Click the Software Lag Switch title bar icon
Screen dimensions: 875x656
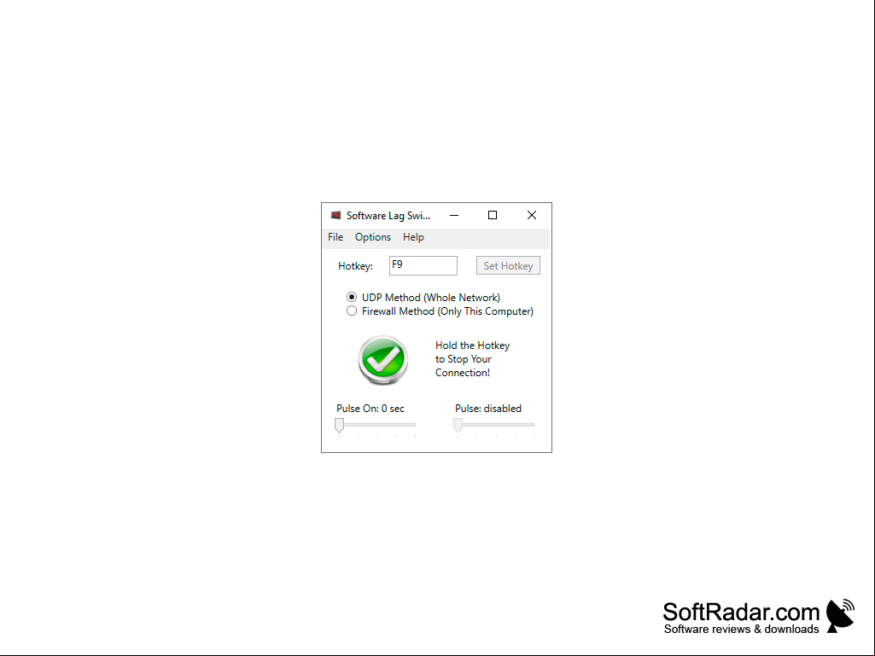pyautogui.click(x=335, y=215)
